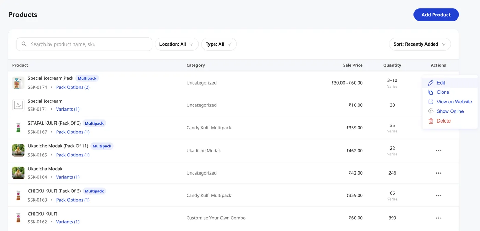Open actions ellipsis for Ukadicha Modak row

438,173
